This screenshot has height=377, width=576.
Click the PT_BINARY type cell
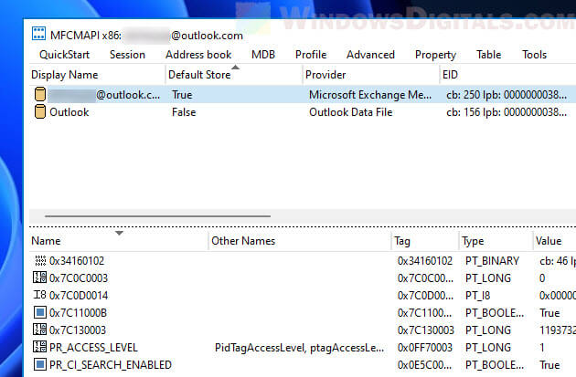click(492, 261)
